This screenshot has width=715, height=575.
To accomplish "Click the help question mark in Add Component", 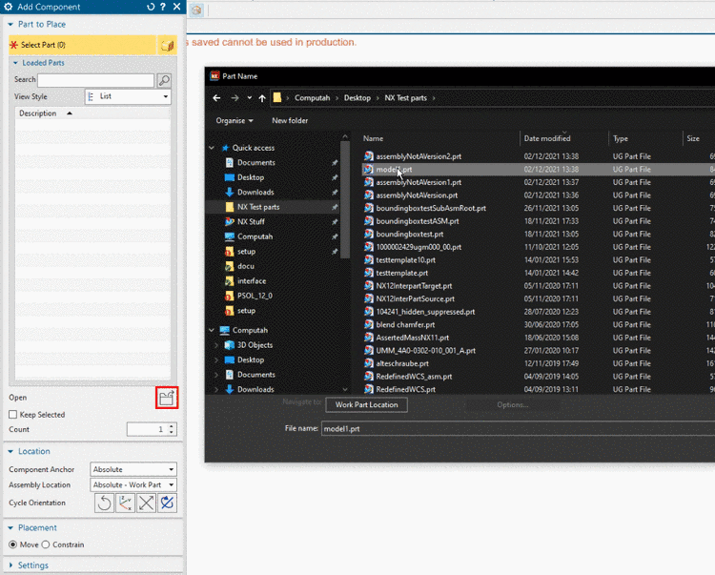I will click(x=163, y=7).
